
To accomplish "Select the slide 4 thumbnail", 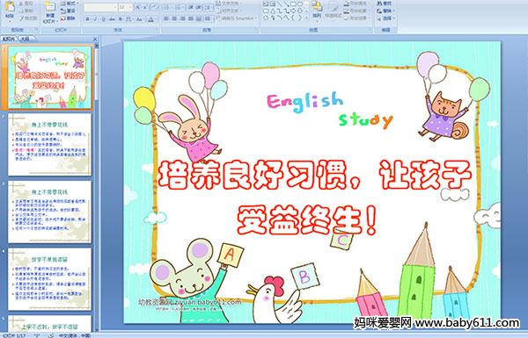I will click(x=49, y=279).
